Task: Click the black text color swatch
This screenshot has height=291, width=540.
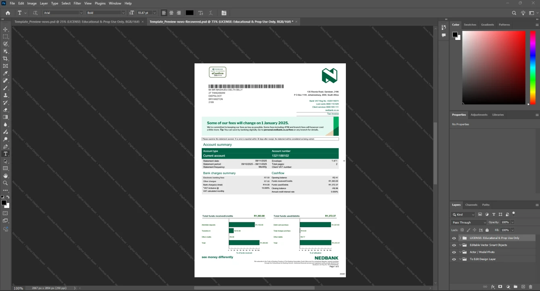Action: click(190, 13)
